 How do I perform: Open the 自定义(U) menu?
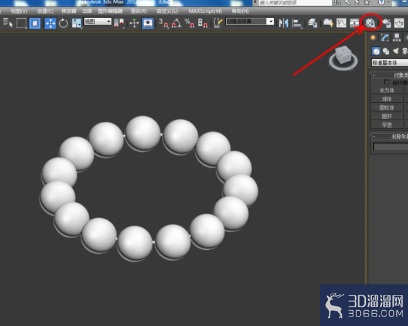[x=168, y=11]
